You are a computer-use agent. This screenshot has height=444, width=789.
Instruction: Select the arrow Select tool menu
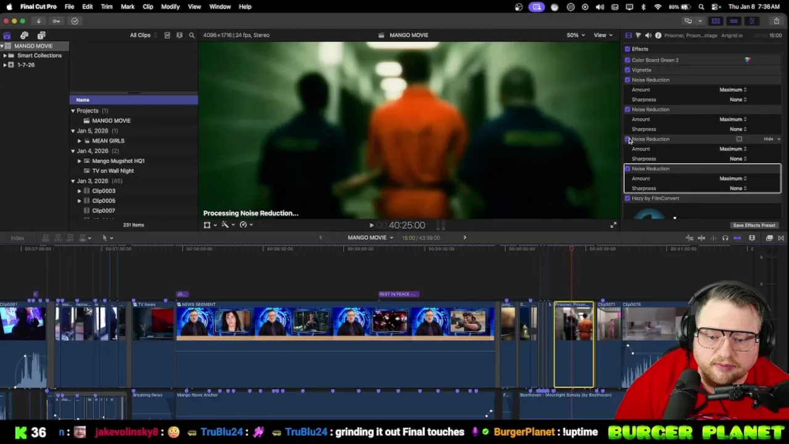107,237
